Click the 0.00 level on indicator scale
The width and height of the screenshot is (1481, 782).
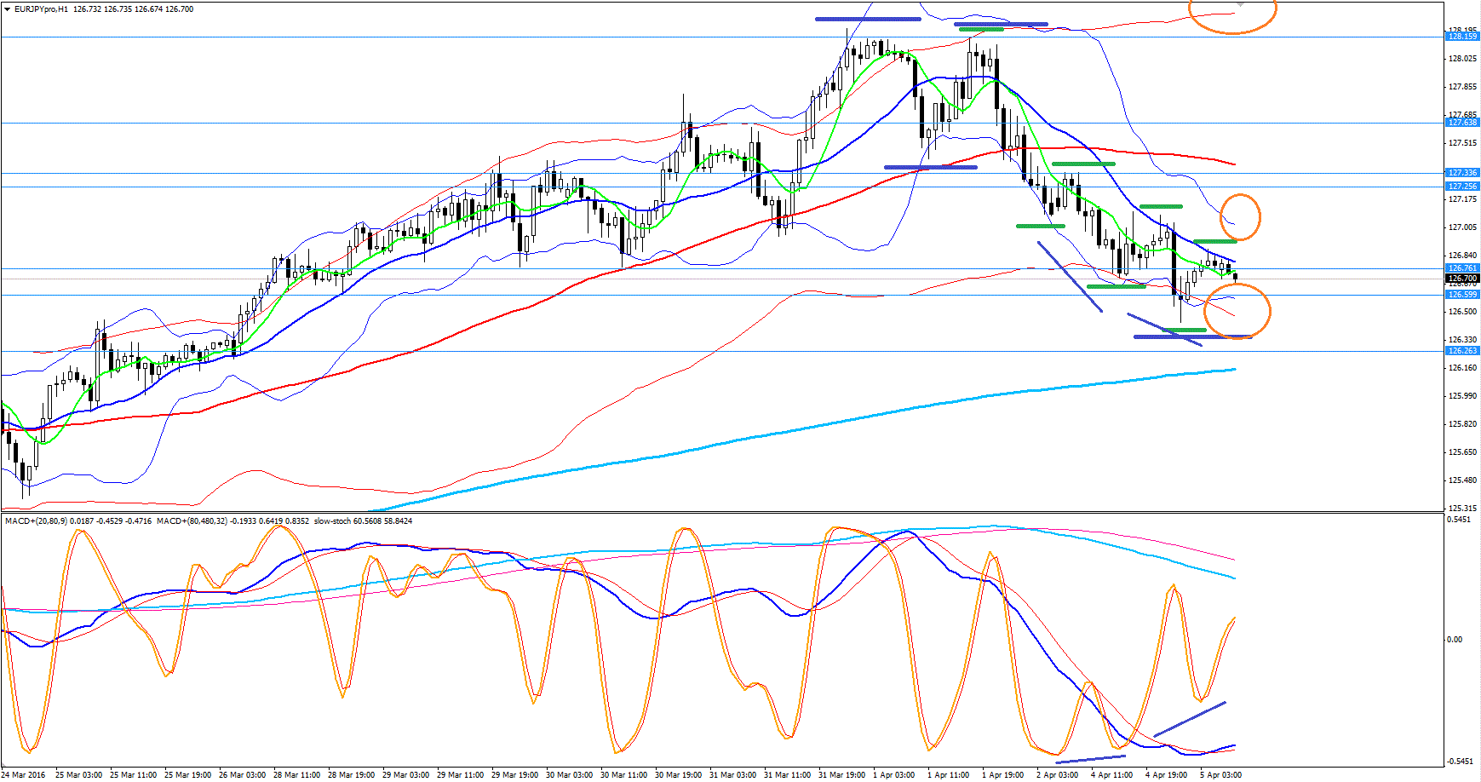coord(1455,640)
